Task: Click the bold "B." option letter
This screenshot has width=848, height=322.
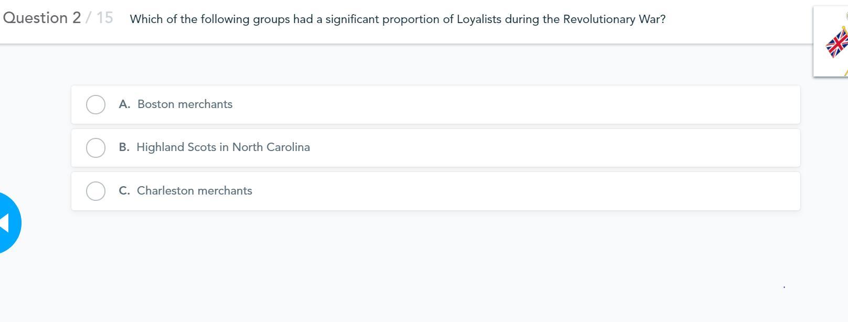Action: coord(124,147)
